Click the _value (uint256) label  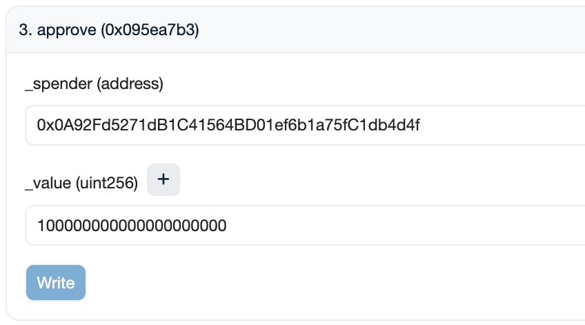[81, 183]
